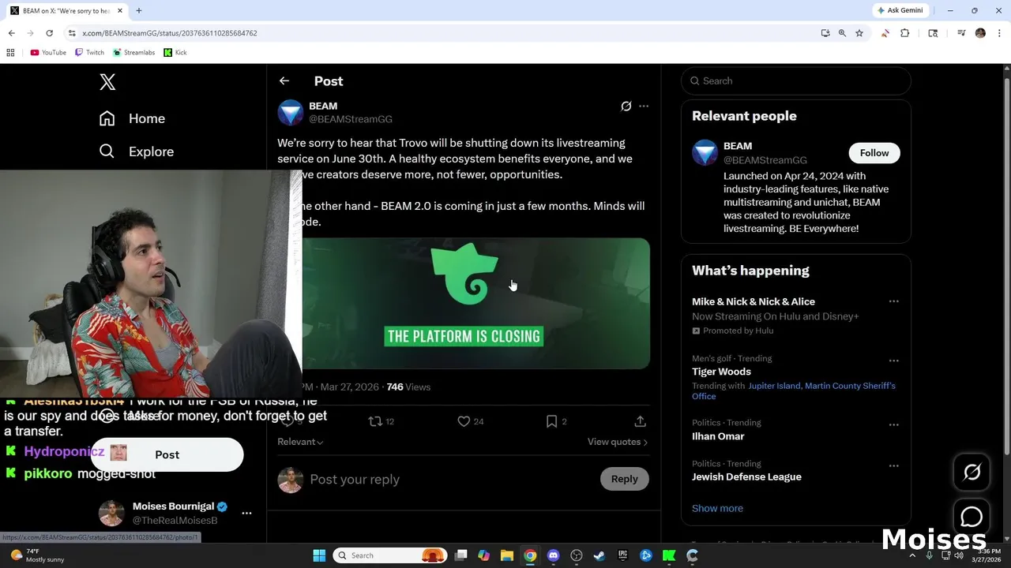Viewport: 1011px width, 568px height.
Task: Open options for the Ilhan Omar trend
Action: pos(894,424)
